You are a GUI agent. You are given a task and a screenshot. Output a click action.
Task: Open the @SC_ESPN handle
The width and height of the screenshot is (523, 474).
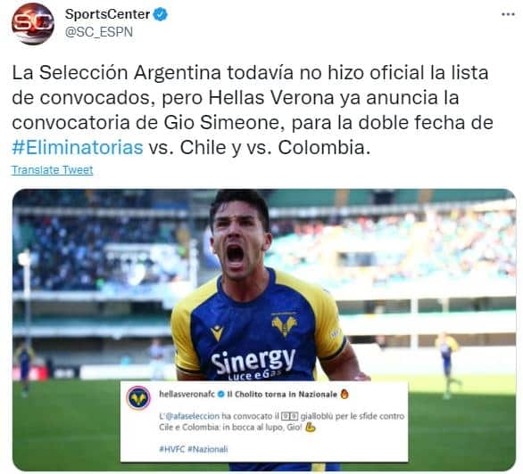pos(99,32)
